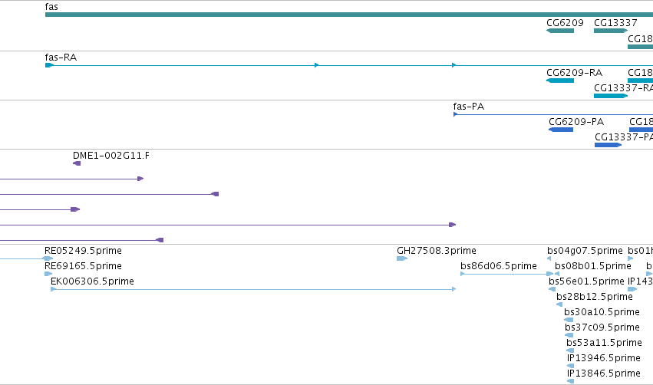Click the 'bs04g07.5prime' label

tap(585, 251)
